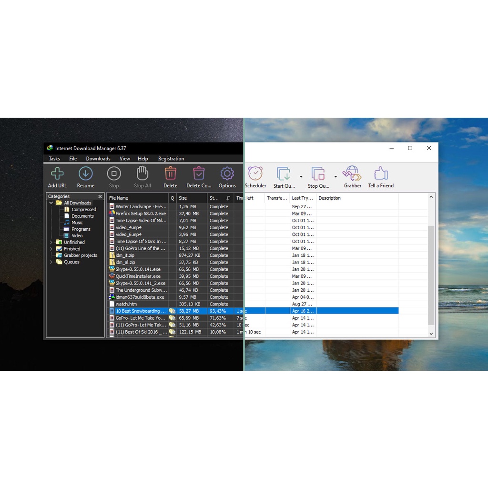488x488 pixels.
Task: Select the watch.htm download entry
Action: click(x=253, y=304)
